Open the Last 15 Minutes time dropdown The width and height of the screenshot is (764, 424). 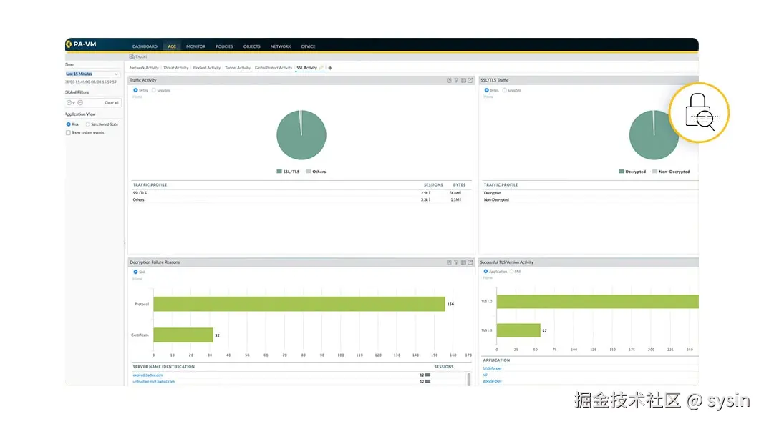tap(92, 74)
